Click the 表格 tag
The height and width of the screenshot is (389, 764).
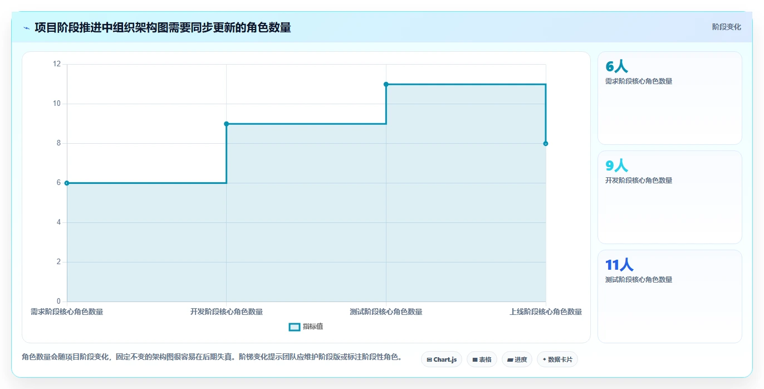(482, 359)
